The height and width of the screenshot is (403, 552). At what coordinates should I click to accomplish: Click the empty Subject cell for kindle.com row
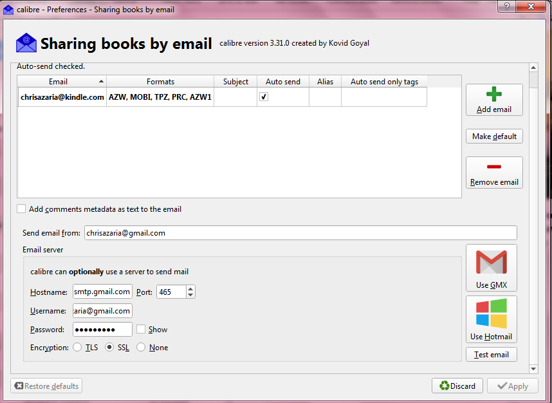click(235, 97)
